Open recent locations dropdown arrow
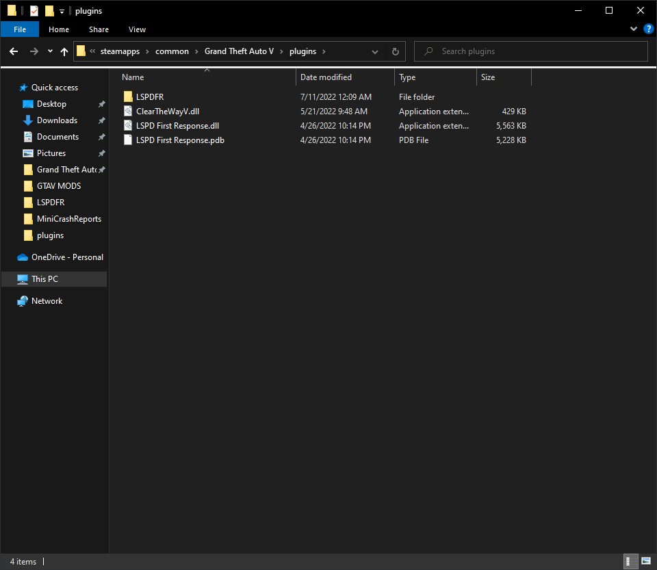657x570 pixels. pos(50,51)
